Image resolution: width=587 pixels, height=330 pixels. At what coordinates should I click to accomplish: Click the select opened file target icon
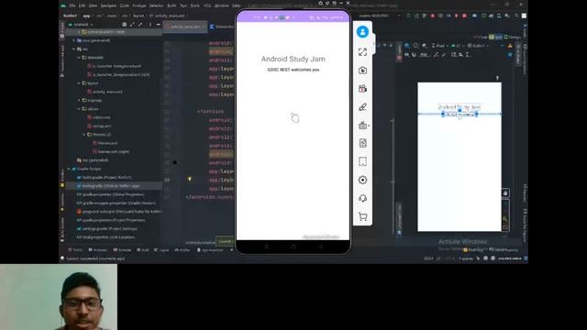pyautogui.click(x=125, y=25)
